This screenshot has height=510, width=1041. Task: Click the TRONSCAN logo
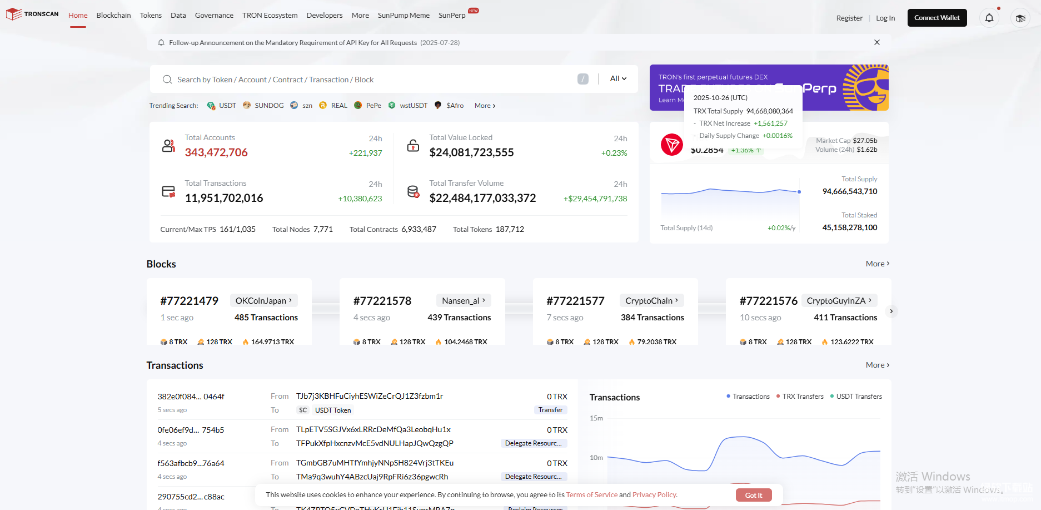pos(32,14)
